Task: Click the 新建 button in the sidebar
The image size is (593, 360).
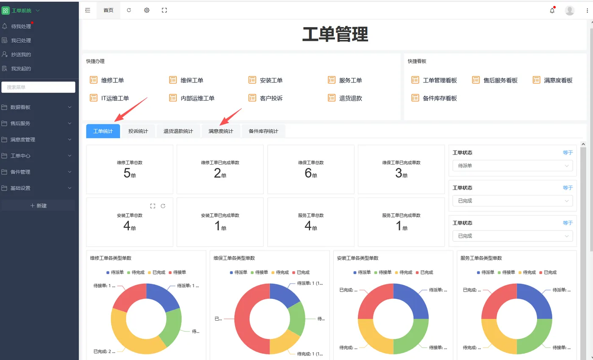Action: click(x=38, y=205)
